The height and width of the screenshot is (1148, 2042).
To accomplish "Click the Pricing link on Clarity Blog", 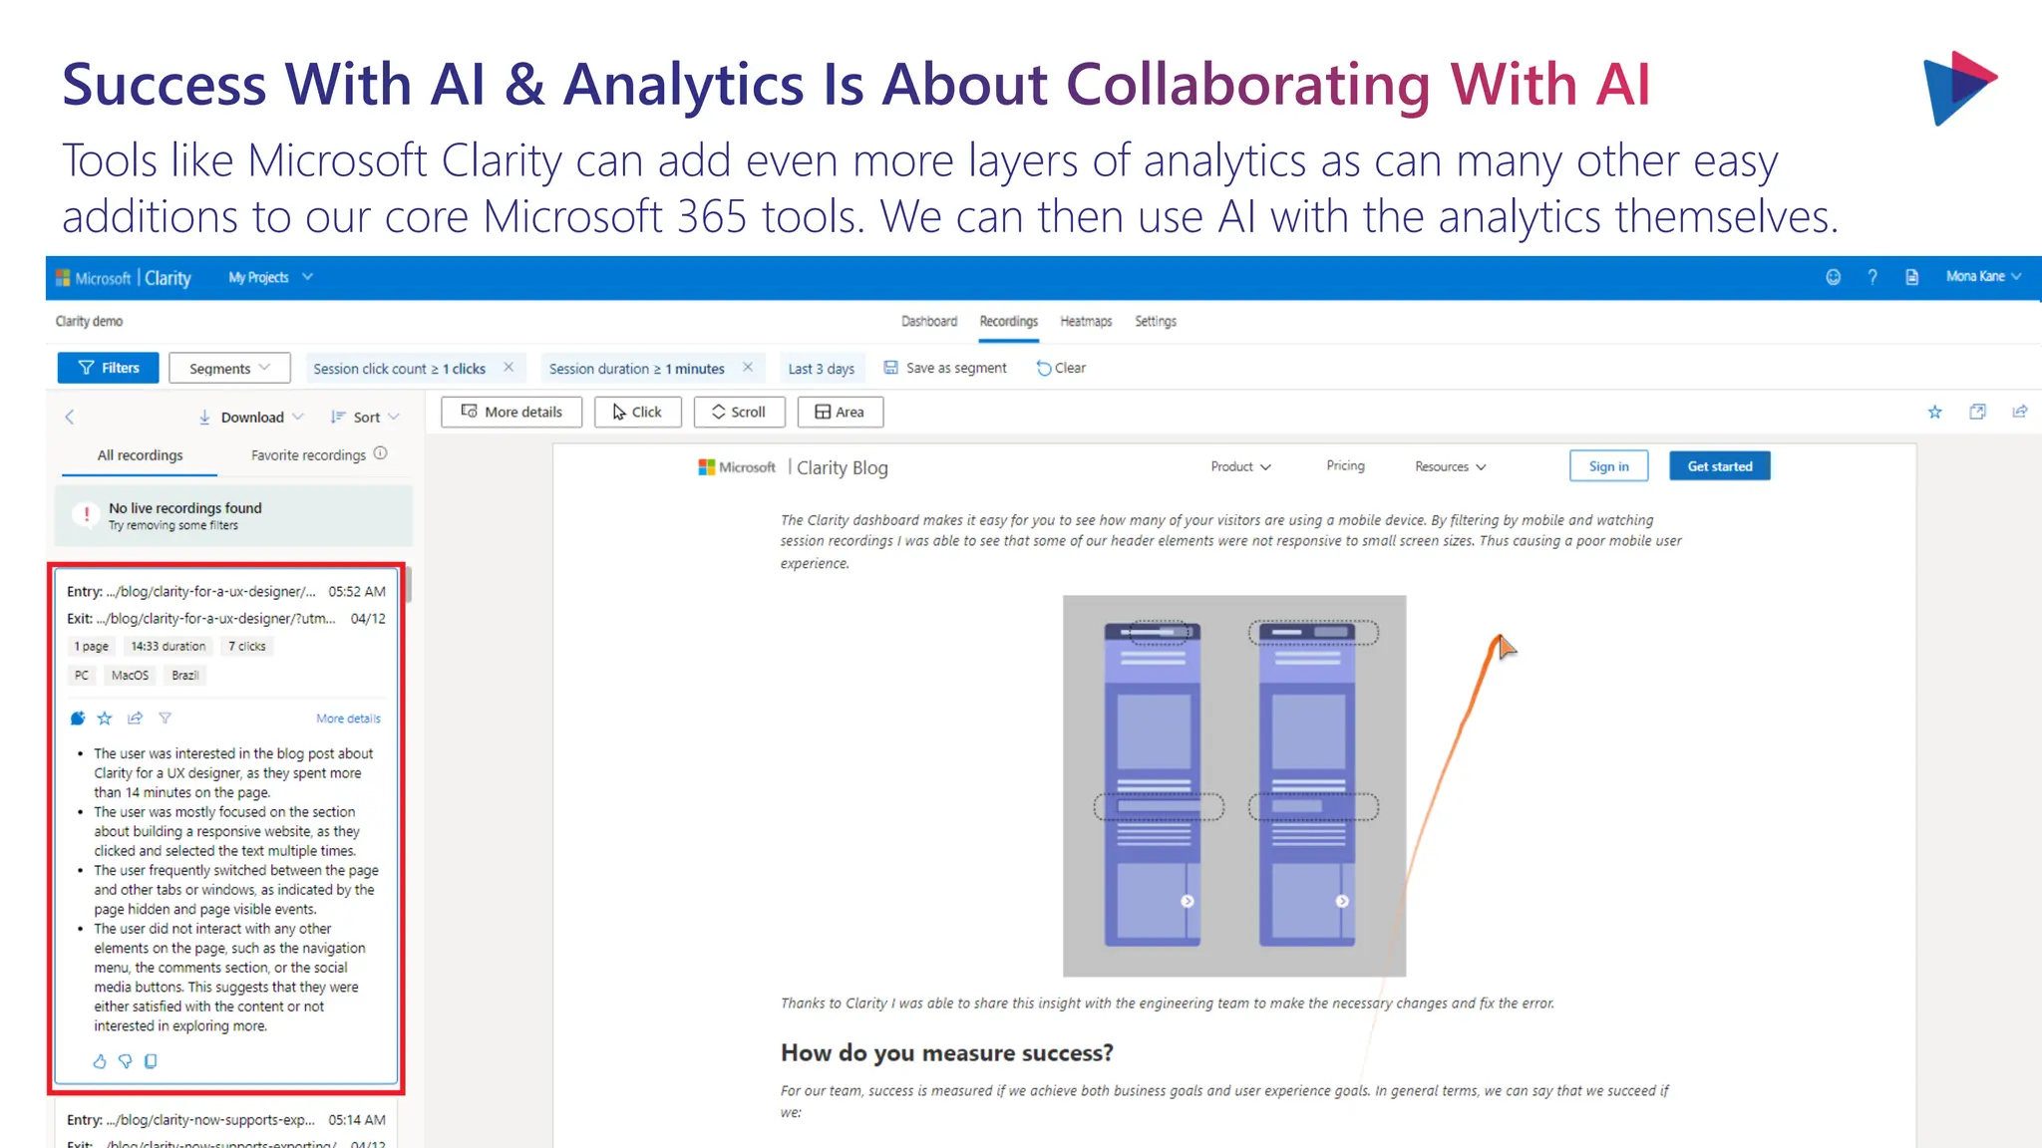I will [x=1345, y=465].
